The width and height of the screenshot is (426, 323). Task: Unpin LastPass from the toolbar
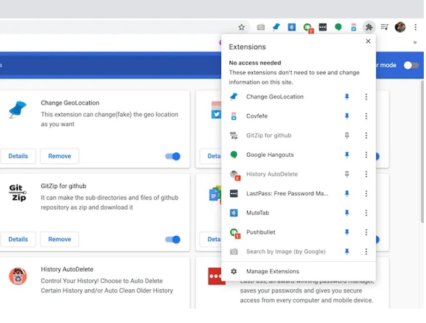(x=347, y=194)
